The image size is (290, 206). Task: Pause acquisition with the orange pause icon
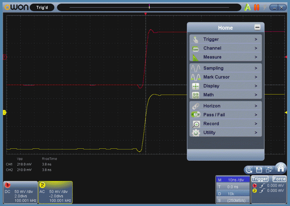tap(257, 7)
